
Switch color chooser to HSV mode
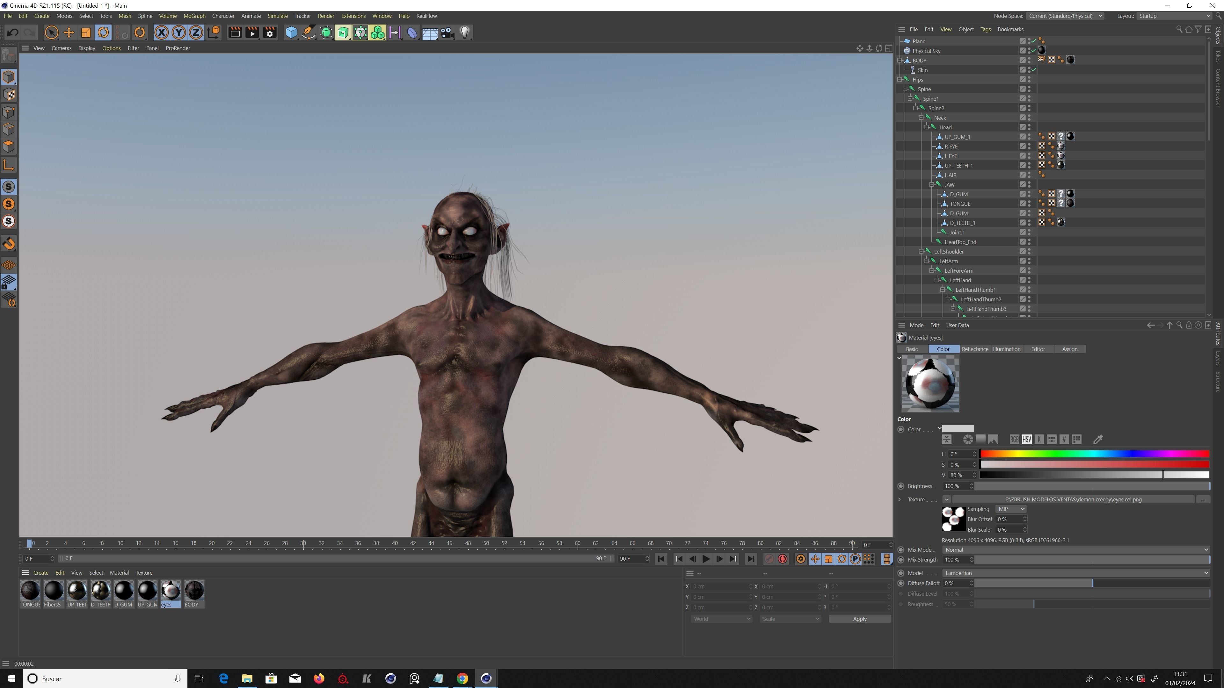click(x=1027, y=439)
